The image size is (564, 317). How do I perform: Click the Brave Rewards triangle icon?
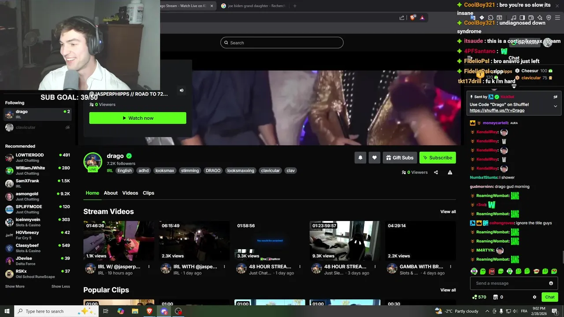[422, 18]
